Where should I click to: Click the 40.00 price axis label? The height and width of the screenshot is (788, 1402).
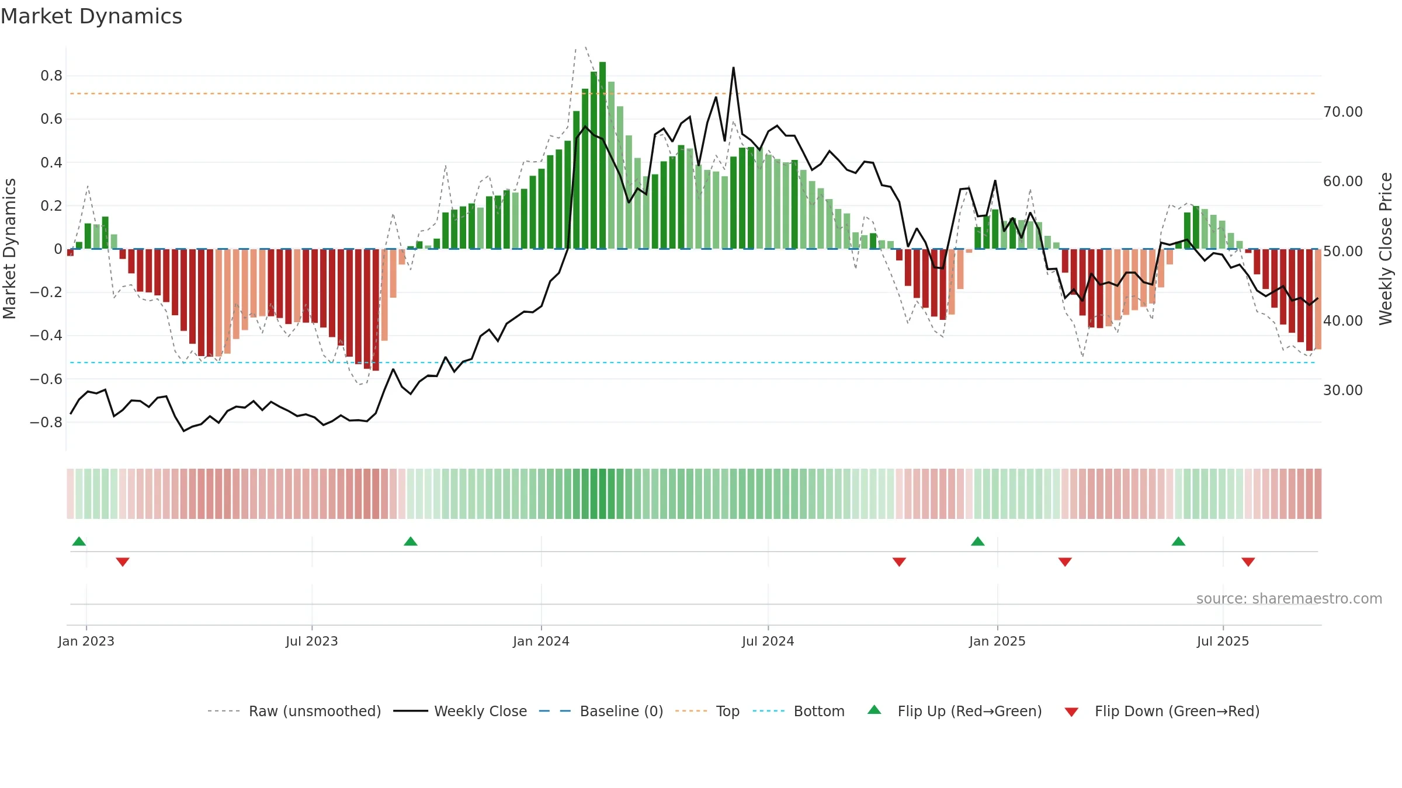pyautogui.click(x=1342, y=320)
